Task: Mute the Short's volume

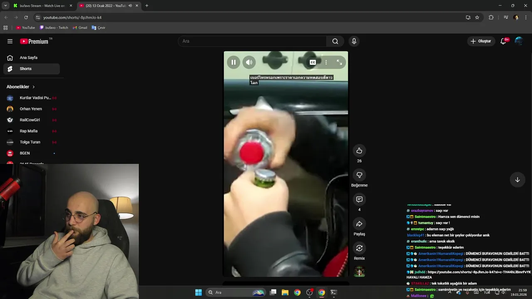Action: coord(249,62)
